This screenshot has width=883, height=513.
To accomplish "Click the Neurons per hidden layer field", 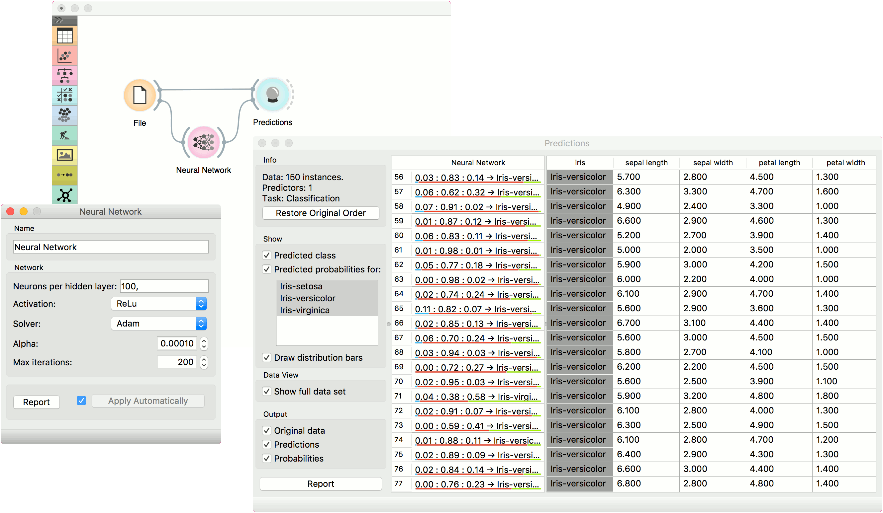I will coord(164,286).
